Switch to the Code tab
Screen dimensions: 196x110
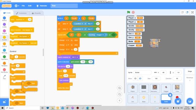[7, 13]
